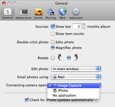The image size is (115, 107).
Task: Open the Email photos using dropdown
Action: [76, 77]
